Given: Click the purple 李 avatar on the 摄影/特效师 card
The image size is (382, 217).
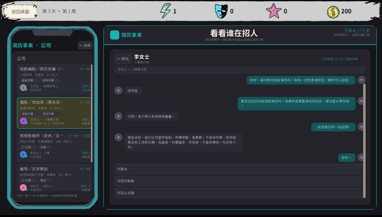Looking at the screenshot, I should click(24, 121).
